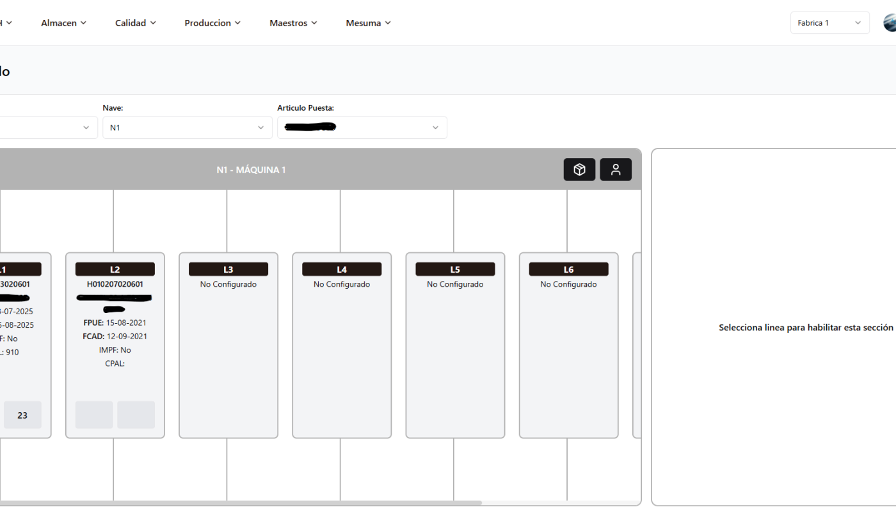Expand the Fabrica 1 factory dropdown

[x=829, y=23]
